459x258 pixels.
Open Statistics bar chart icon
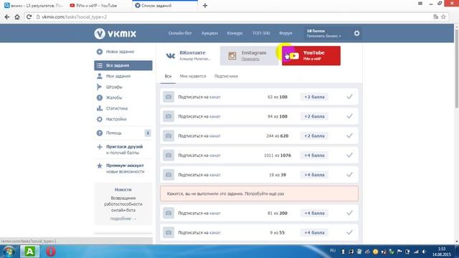tap(100, 108)
